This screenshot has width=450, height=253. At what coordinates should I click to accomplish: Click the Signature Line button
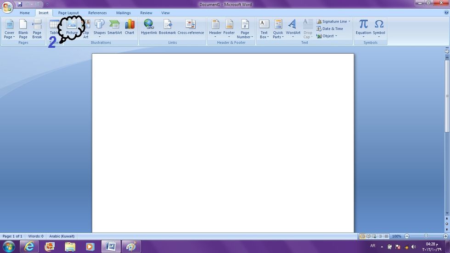pyautogui.click(x=333, y=22)
